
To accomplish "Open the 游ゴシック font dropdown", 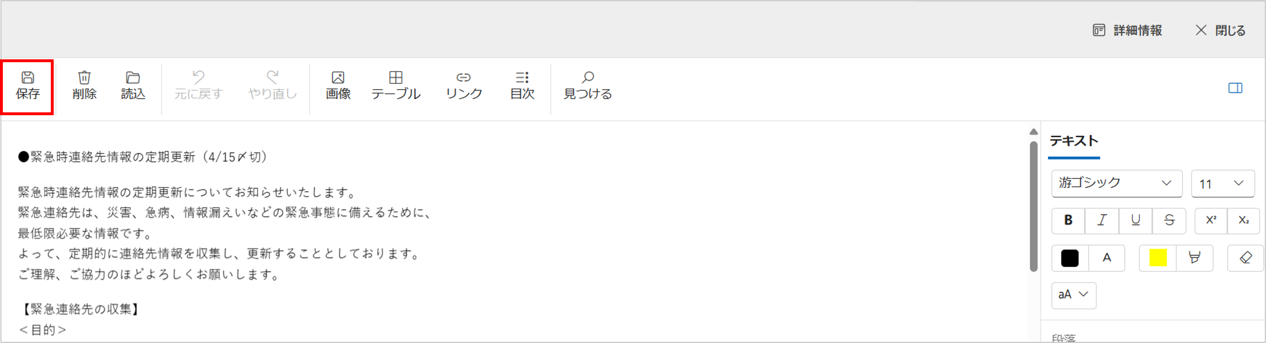I will coord(1117,183).
